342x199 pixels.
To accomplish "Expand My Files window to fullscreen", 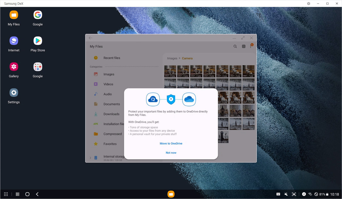I will (x=243, y=38).
